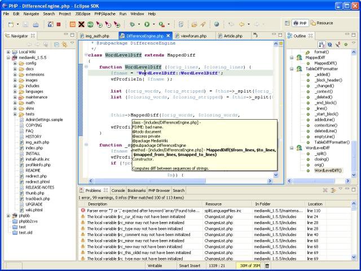Click the red Stop button in toolbar

coord(59,24)
